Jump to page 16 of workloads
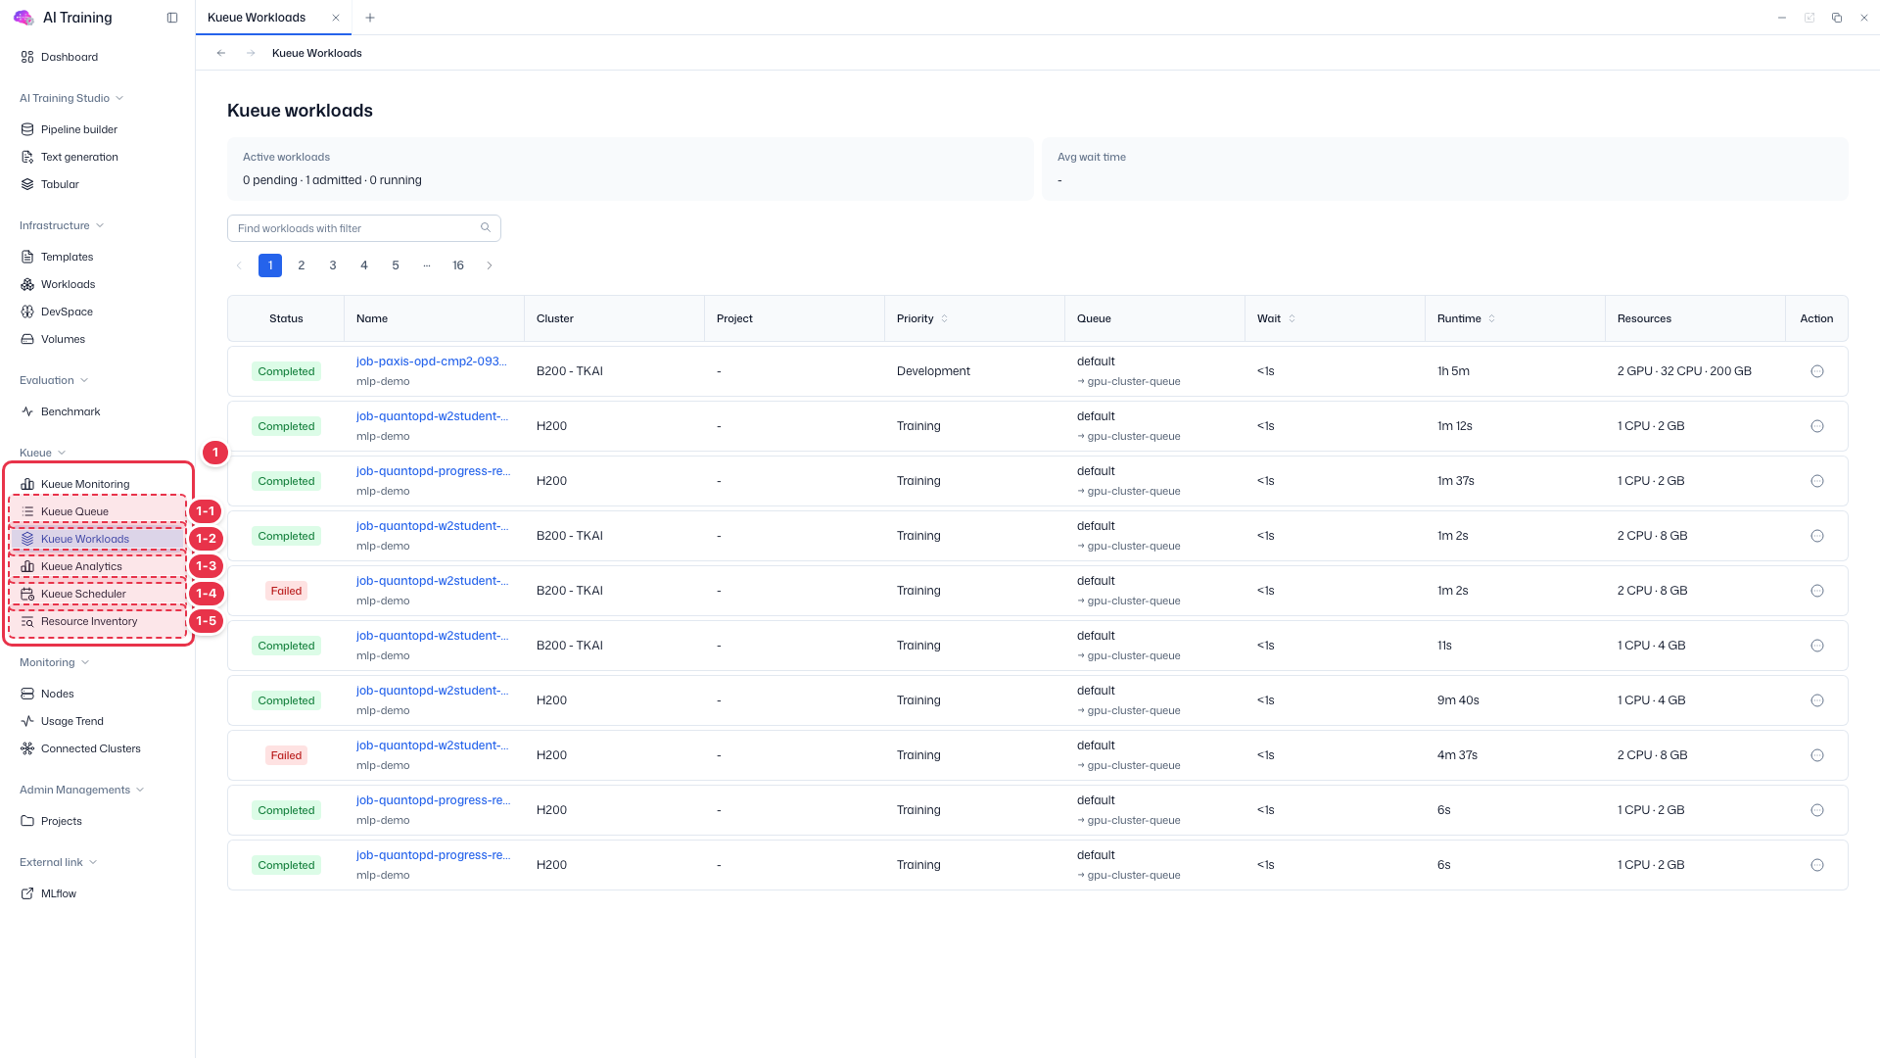 coord(458,265)
